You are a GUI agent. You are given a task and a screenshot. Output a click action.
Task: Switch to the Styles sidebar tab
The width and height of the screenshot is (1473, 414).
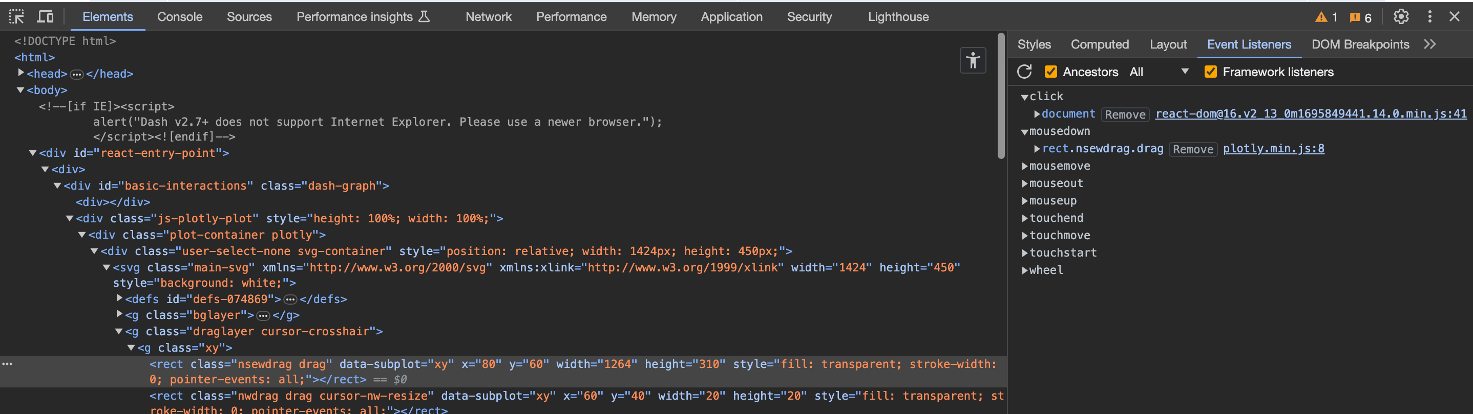tap(1034, 44)
